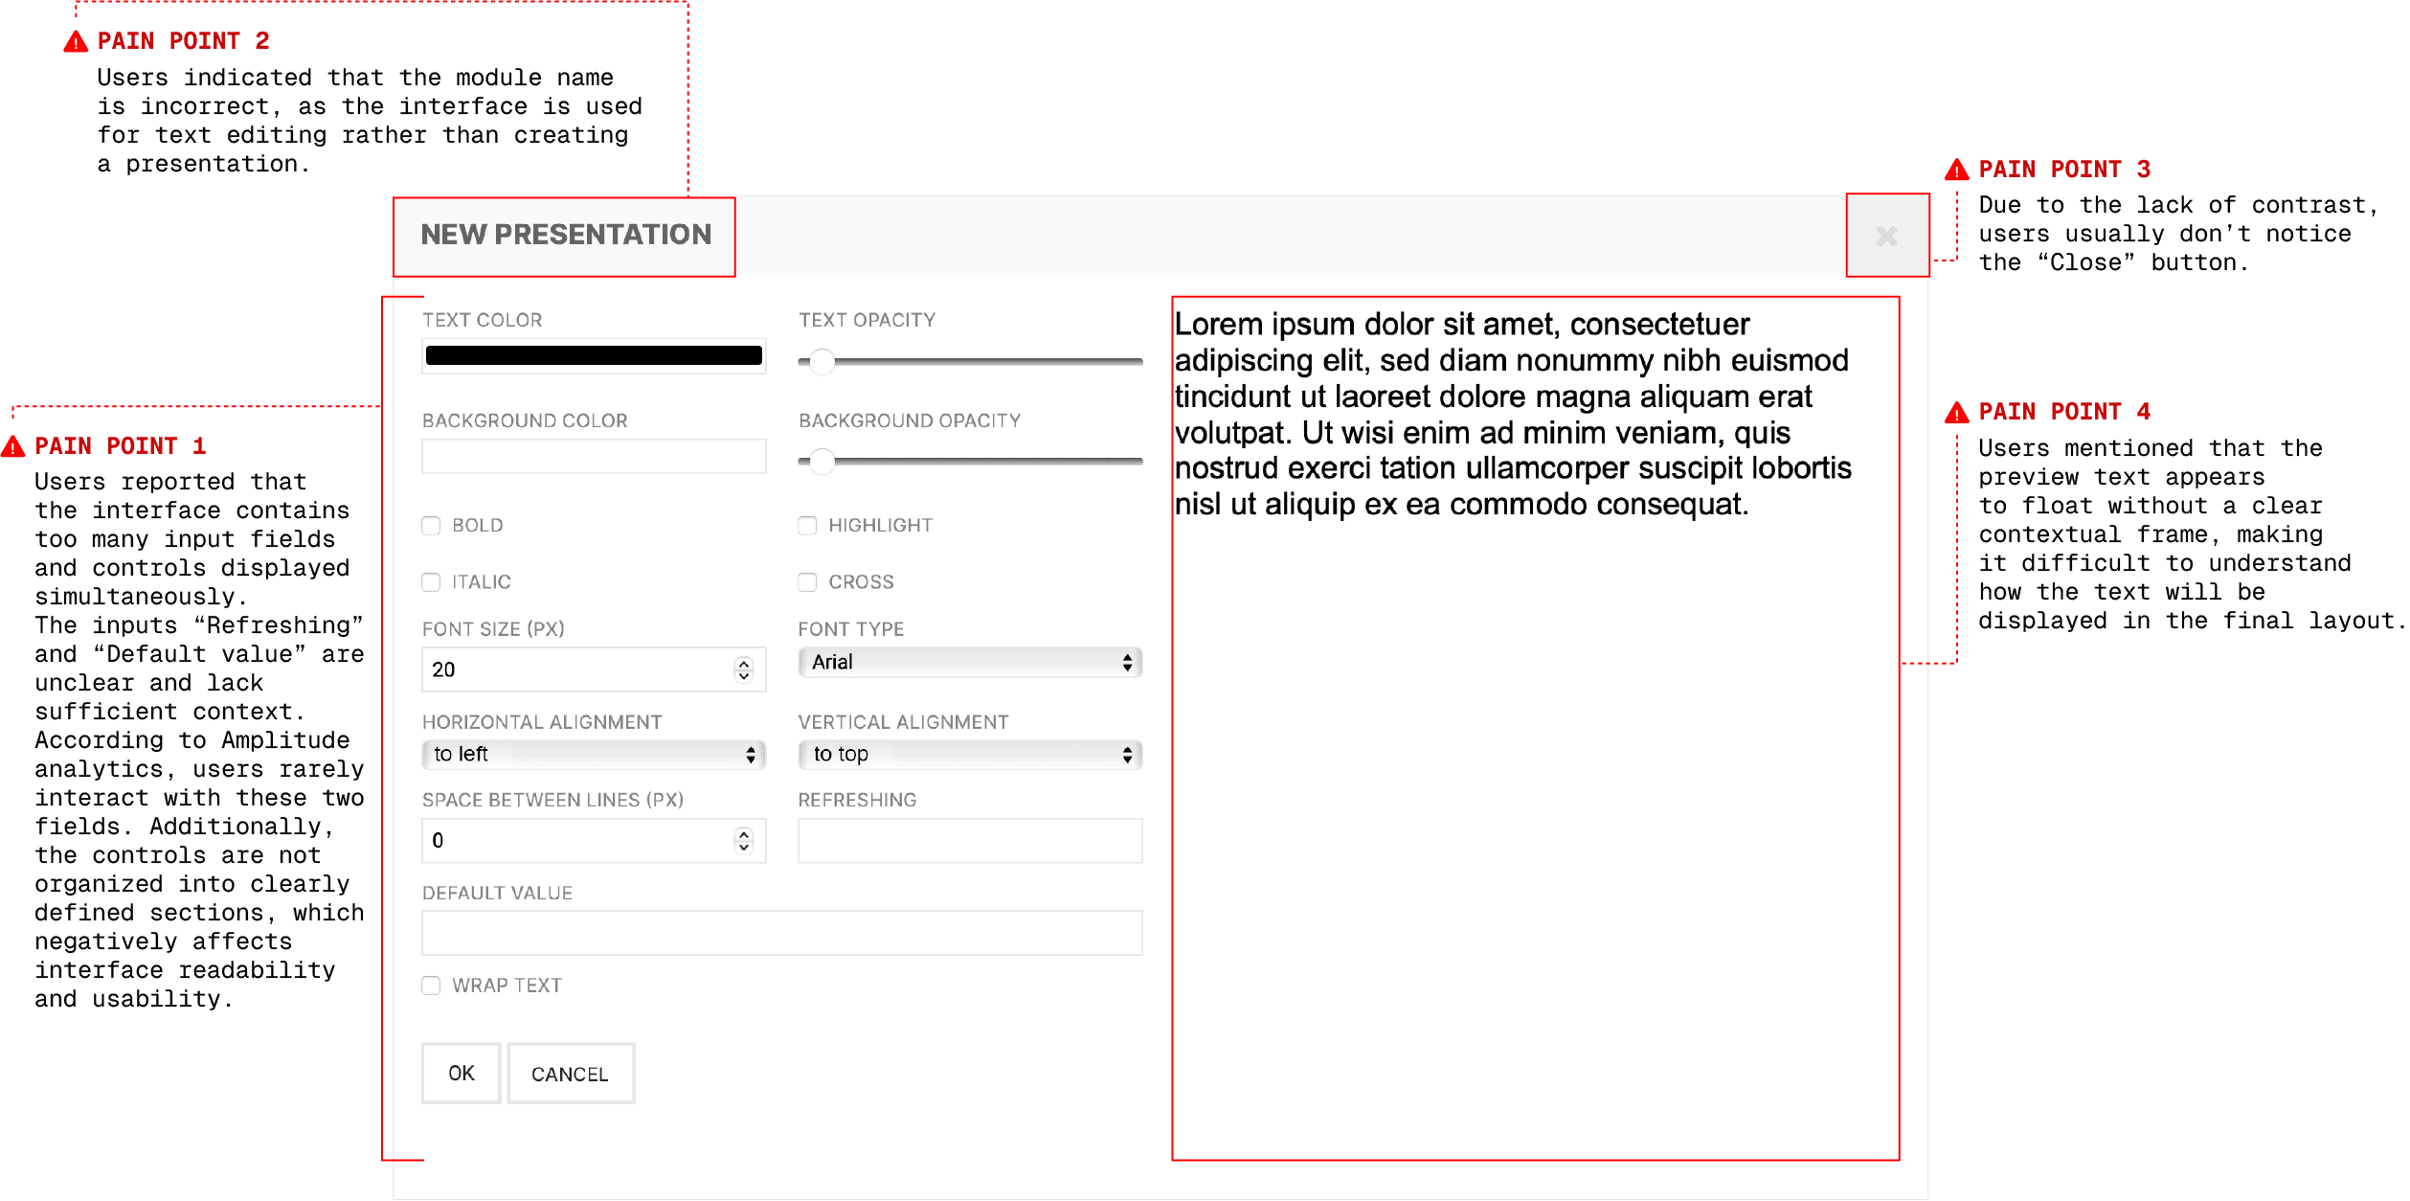Screen dimensions: 2410x1201
Task: Click the Cancel button
Action: [570, 1074]
